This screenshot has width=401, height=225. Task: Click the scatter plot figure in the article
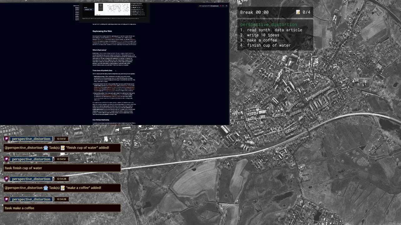tap(112, 9)
